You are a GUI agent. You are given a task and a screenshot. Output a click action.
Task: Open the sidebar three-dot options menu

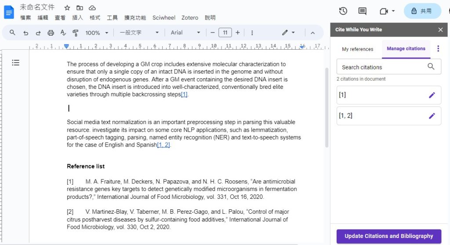(x=438, y=48)
